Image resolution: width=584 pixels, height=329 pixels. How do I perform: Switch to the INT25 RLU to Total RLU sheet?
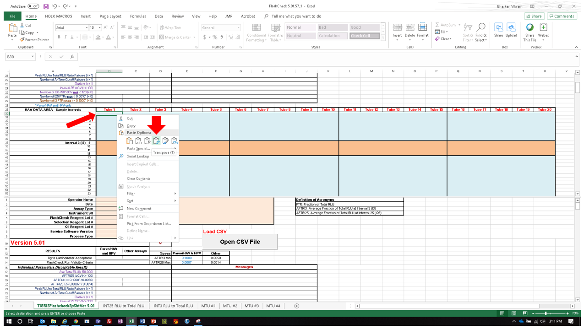pyautogui.click(x=124, y=306)
